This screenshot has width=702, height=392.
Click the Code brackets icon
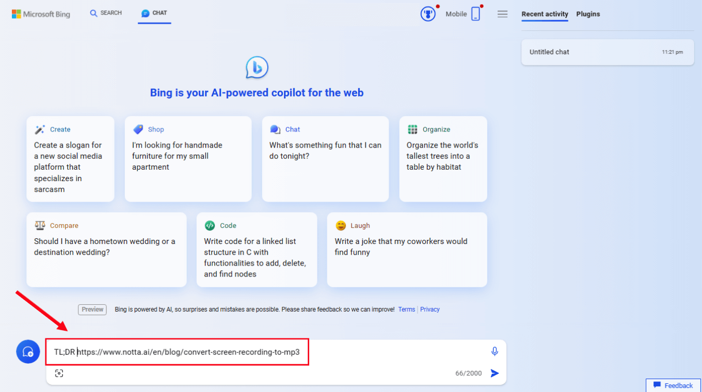coord(210,225)
